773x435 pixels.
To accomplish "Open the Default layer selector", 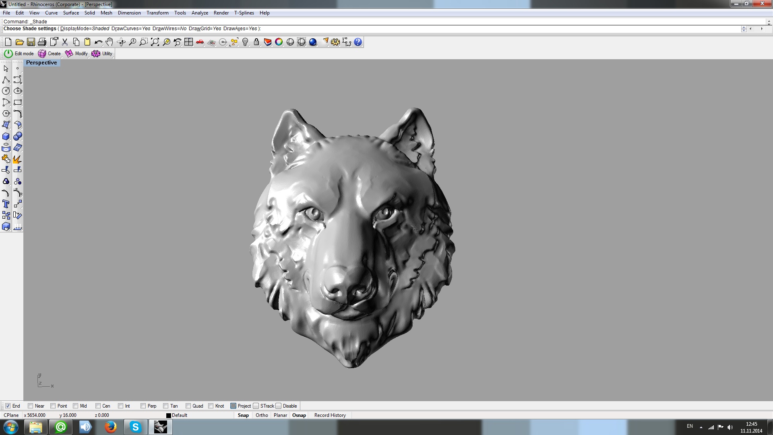I will point(180,415).
